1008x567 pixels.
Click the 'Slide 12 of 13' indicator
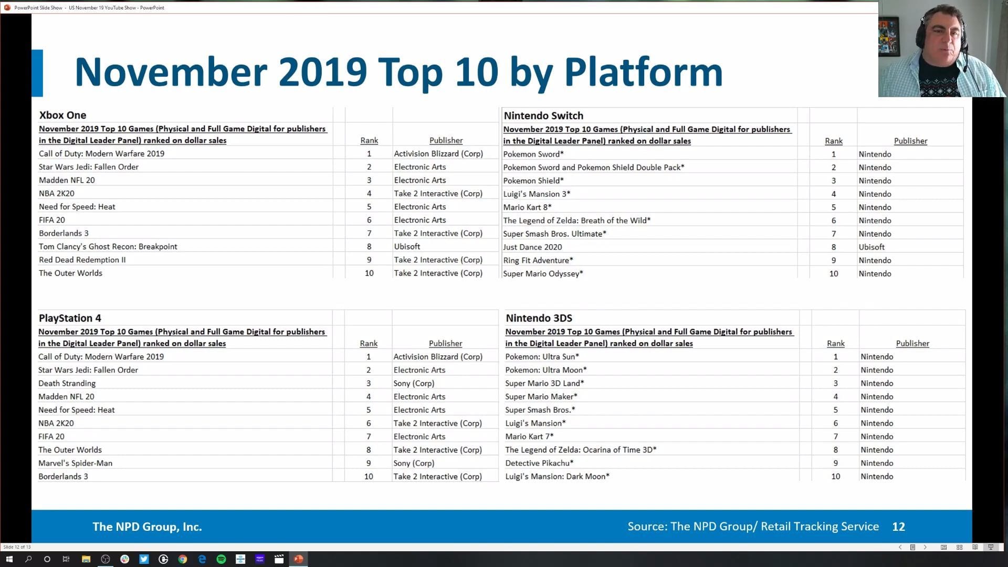pos(17,547)
